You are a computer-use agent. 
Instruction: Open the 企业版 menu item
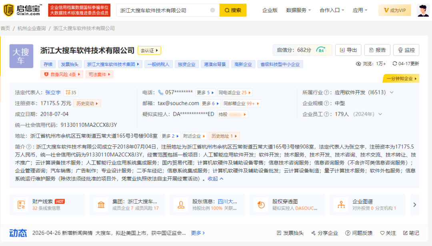pos(270,10)
